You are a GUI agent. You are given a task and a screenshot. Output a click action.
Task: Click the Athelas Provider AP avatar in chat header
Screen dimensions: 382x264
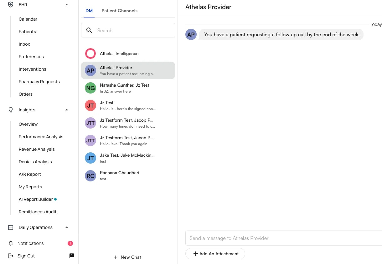click(191, 34)
